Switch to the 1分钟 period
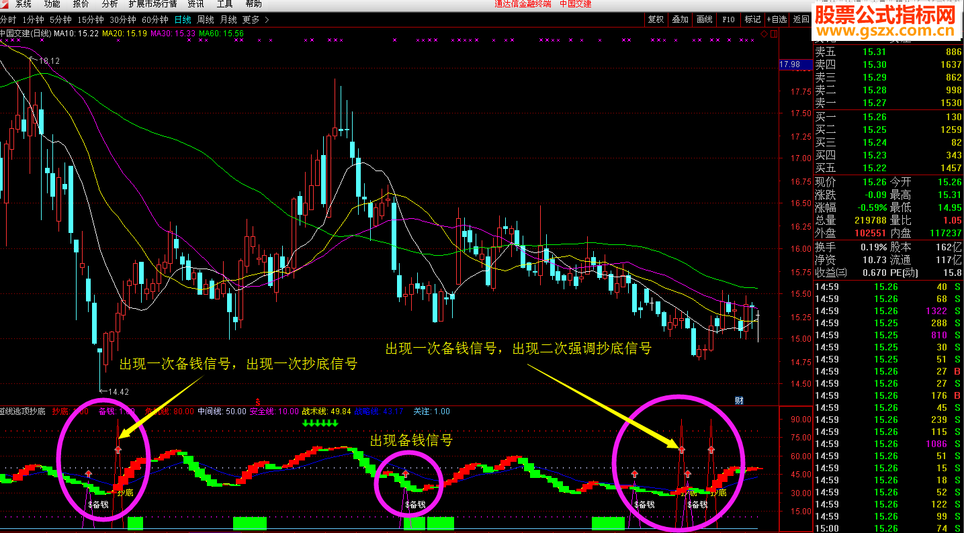 point(33,20)
